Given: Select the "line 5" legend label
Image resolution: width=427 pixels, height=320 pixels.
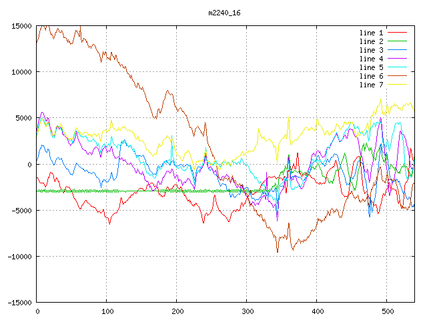Looking at the screenshot, I should pyautogui.click(x=371, y=67).
